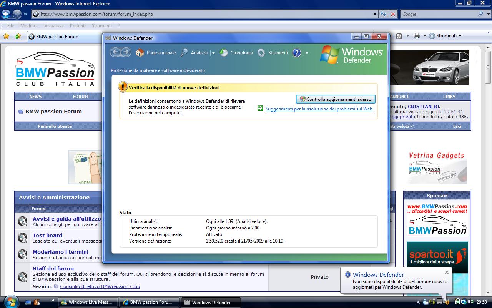
Task: Open Cronologia history in Windows Defender
Action: (x=224, y=53)
